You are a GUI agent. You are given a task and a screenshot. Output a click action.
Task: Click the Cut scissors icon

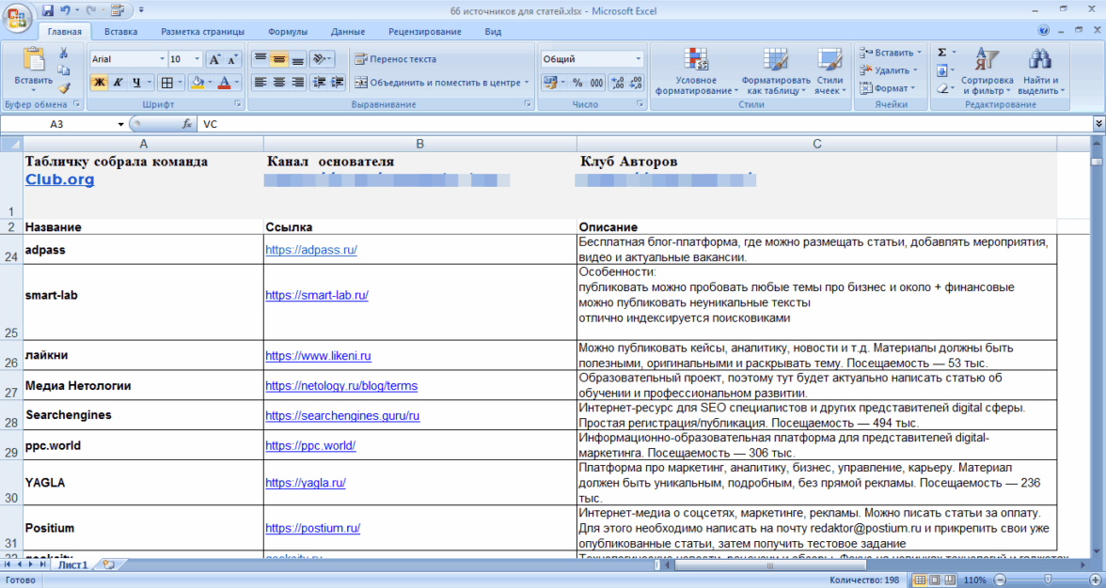pyautogui.click(x=64, y=54)
